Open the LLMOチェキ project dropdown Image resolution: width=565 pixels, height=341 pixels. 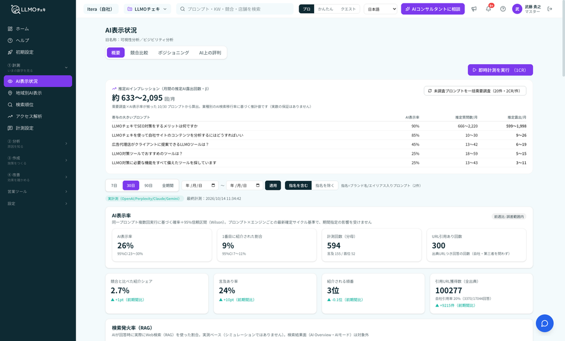(147, 9)
